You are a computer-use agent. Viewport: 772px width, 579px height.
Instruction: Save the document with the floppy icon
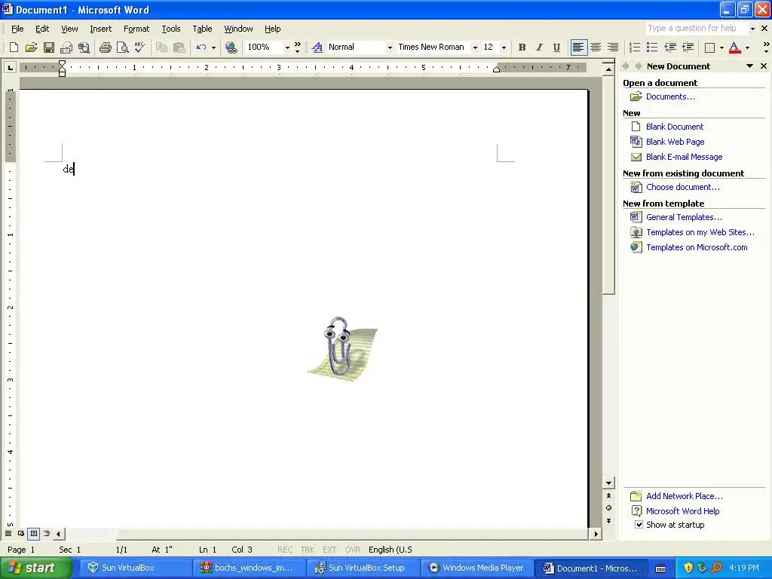pyautogui.click(x=49, y=47)
